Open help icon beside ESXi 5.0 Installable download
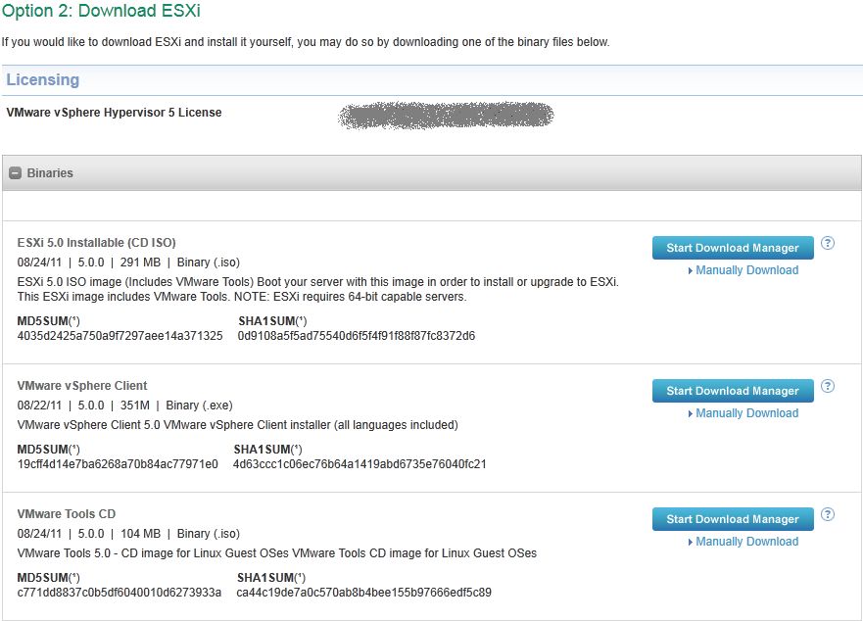The image size is (863, 621). coord(827,243)
